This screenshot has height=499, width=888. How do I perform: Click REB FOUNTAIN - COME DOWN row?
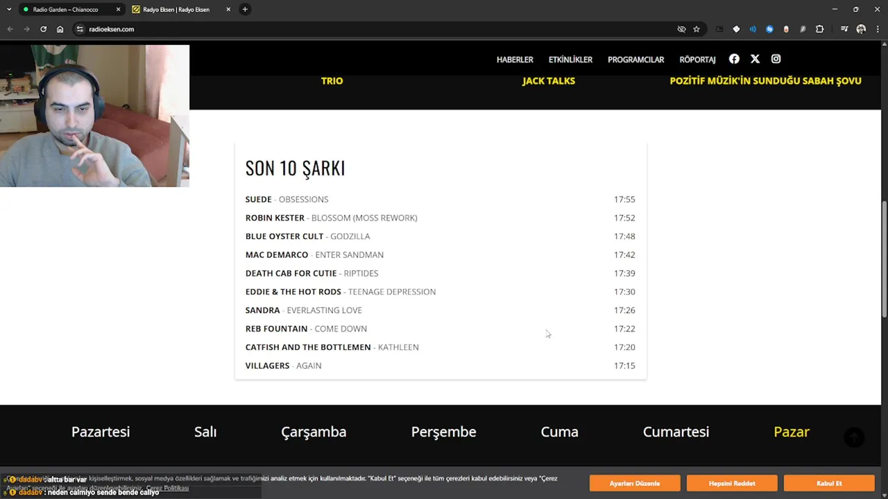click(x=441, y=329)
